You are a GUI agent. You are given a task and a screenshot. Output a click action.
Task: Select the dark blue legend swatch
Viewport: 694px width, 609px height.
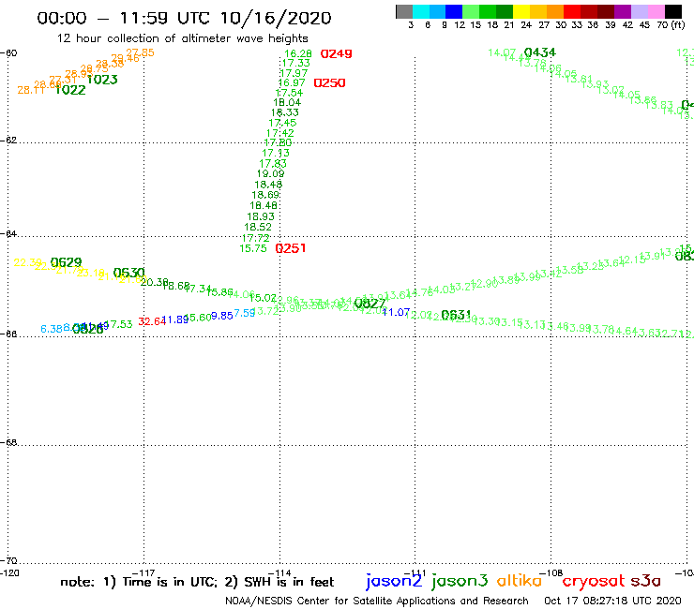click(x=455, y=11)
